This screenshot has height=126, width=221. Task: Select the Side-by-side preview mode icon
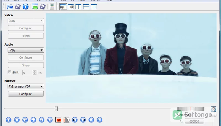[78, 7]
